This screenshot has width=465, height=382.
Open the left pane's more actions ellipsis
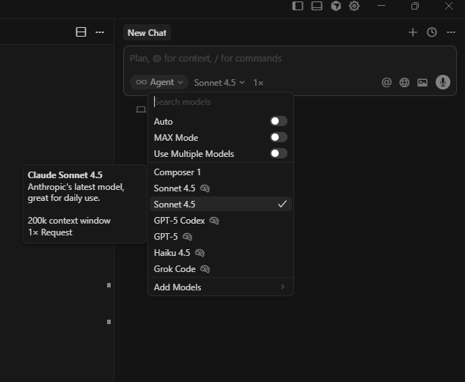click(x=100, y=32)
